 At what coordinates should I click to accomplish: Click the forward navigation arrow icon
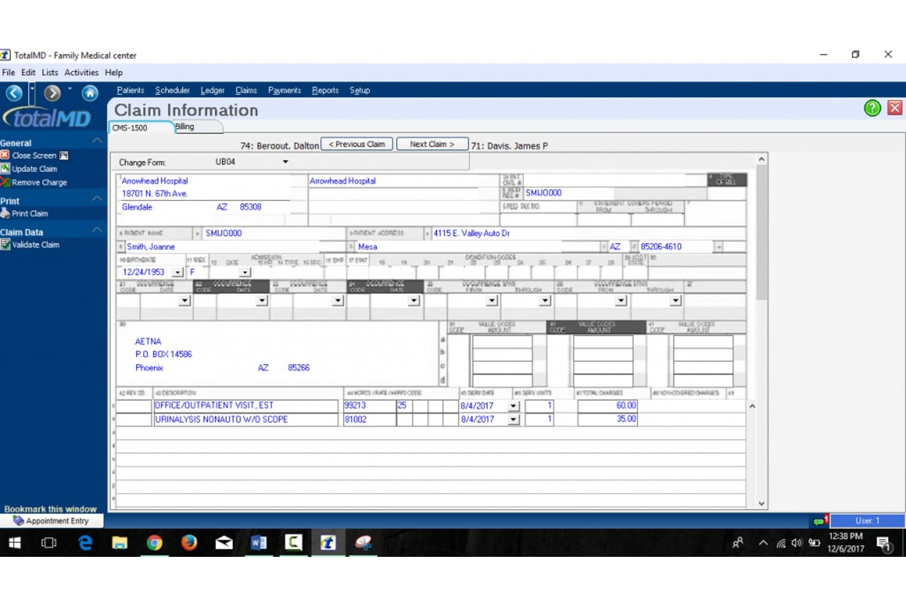(x=53, y=93)
